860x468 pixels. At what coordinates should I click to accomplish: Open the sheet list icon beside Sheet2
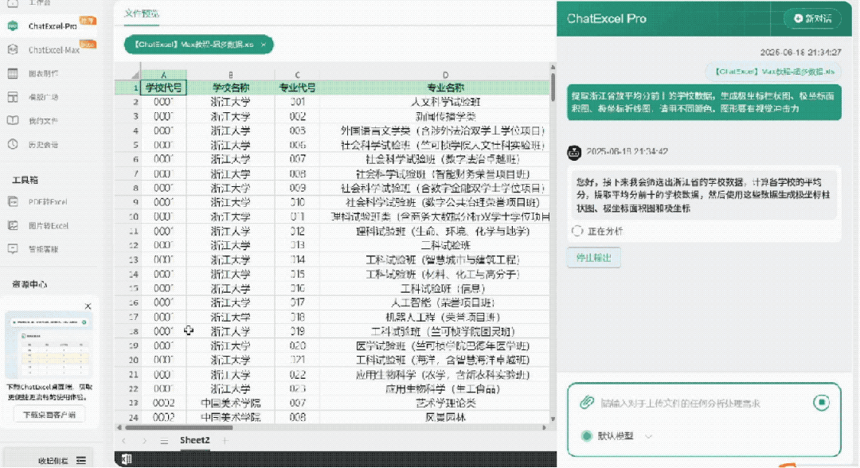[x=164, y=441]
